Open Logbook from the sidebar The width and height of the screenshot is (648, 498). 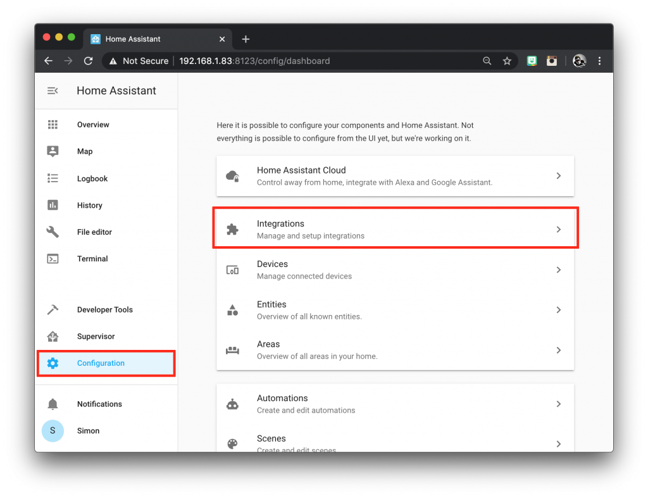point(106,178)
